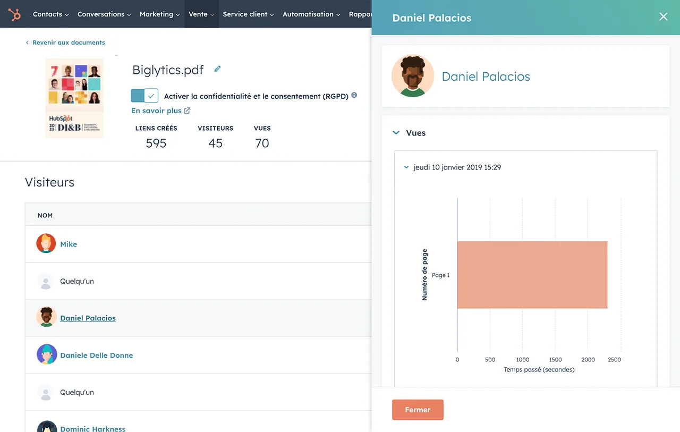Click Daniel Palacios's large panel avatar

coord(413,76)
